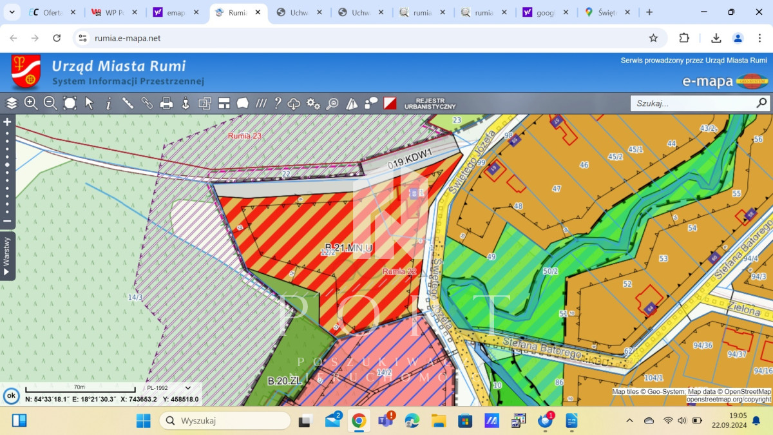
Task: Open the Windows Start menu button
Action: pos(143,421)
